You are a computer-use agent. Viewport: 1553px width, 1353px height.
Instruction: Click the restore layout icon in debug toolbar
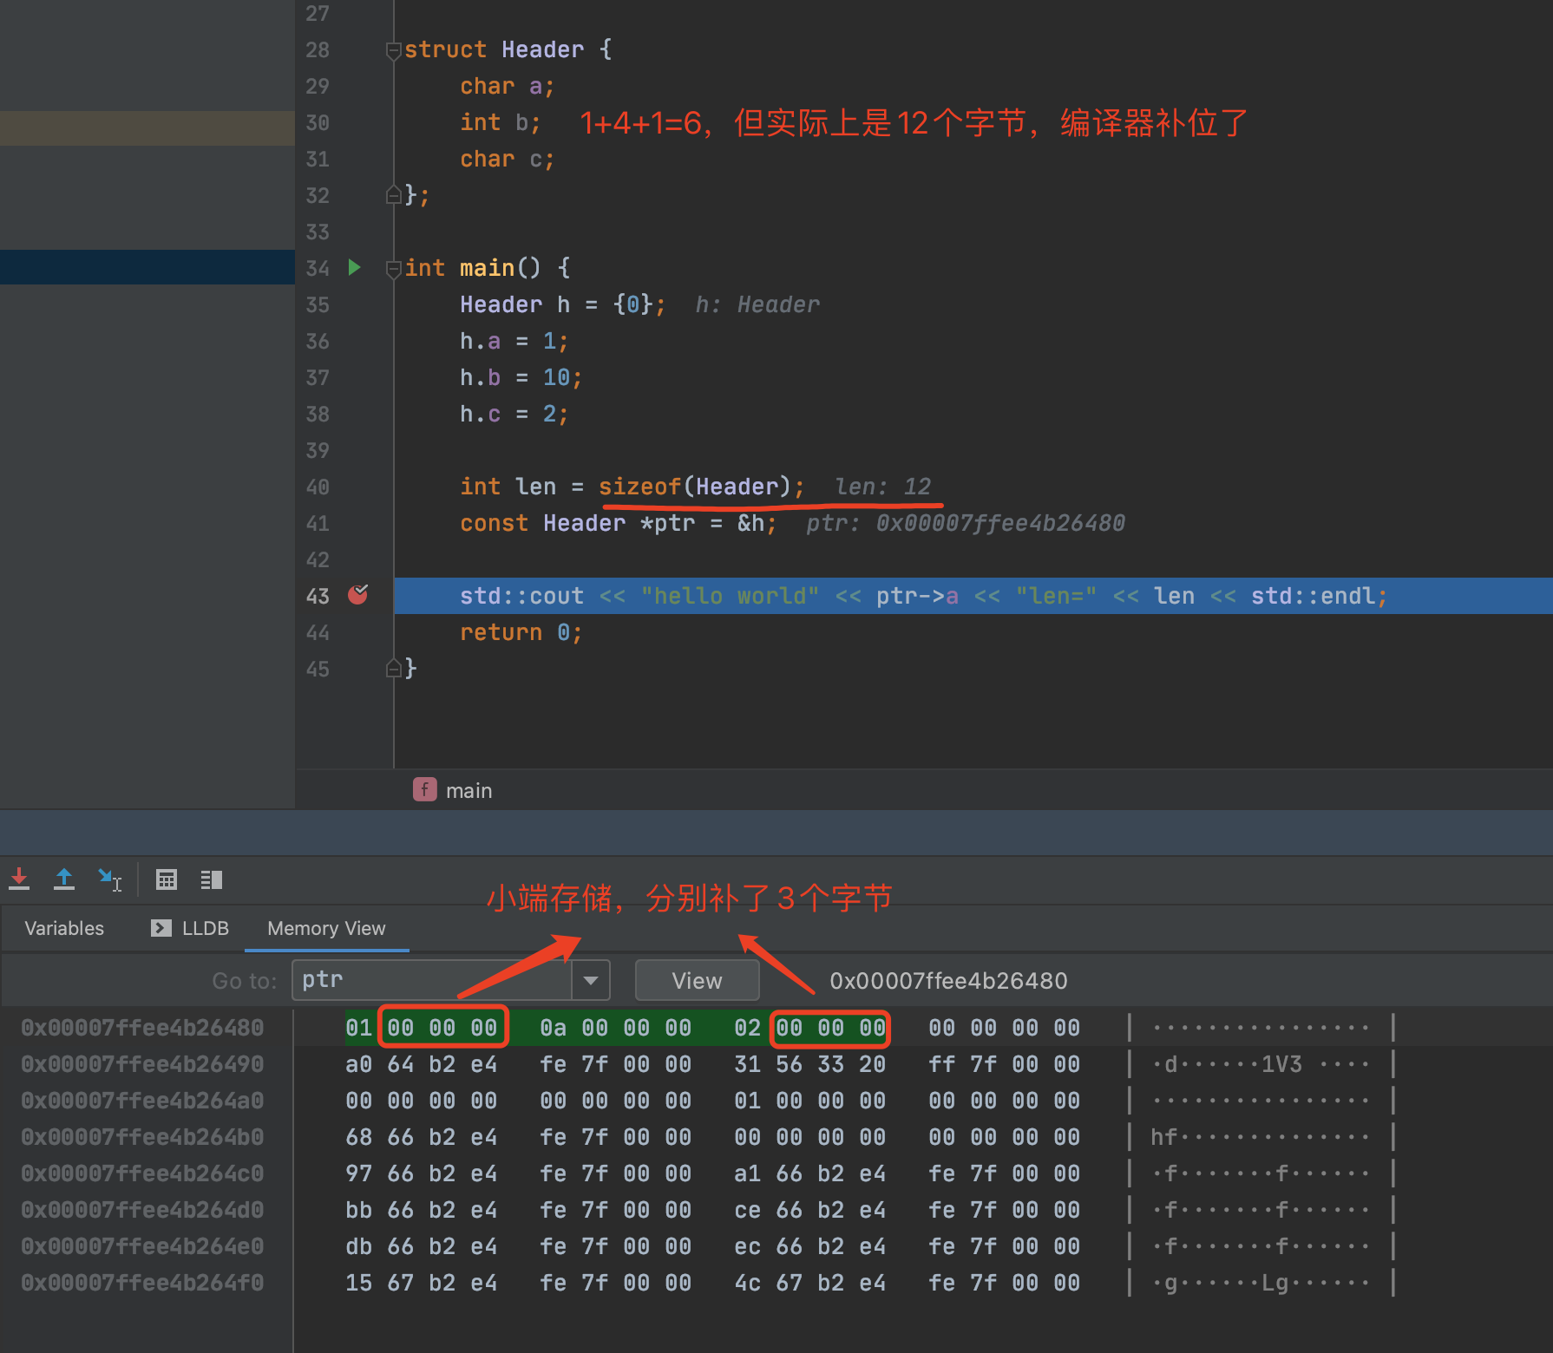point(212,879)
